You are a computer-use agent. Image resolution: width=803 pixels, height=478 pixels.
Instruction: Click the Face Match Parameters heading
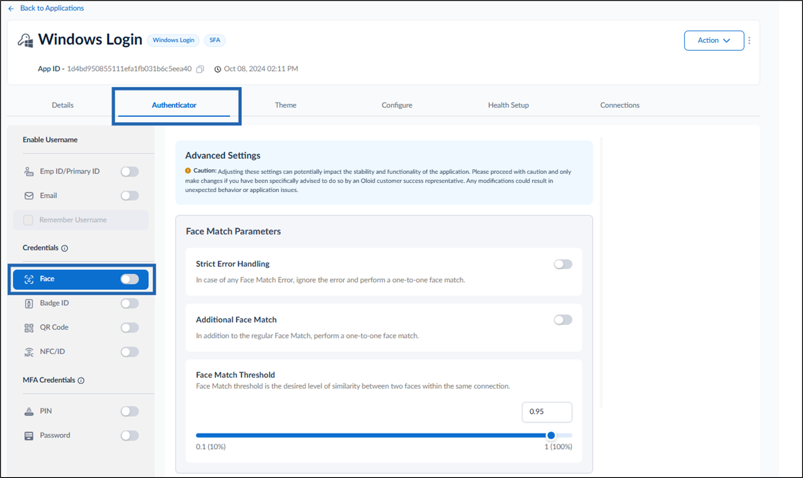[233, 232]
